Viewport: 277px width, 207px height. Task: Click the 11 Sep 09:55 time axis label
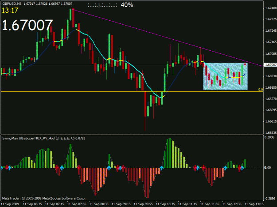[143, 204]
